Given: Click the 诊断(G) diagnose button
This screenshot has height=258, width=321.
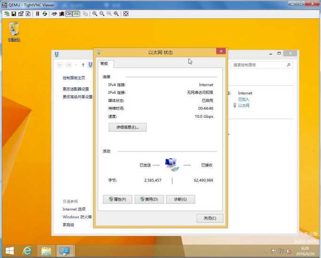Looking at the screenshot, I should 180,199.
